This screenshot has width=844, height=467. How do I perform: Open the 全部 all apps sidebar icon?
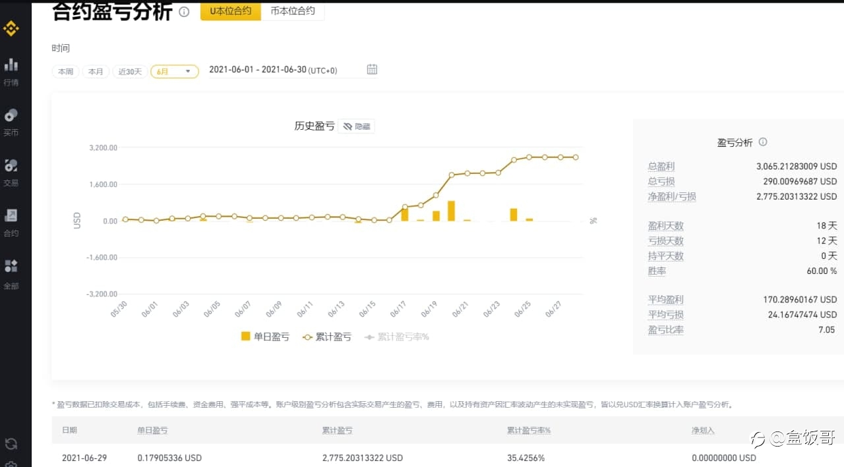(11, 266)
